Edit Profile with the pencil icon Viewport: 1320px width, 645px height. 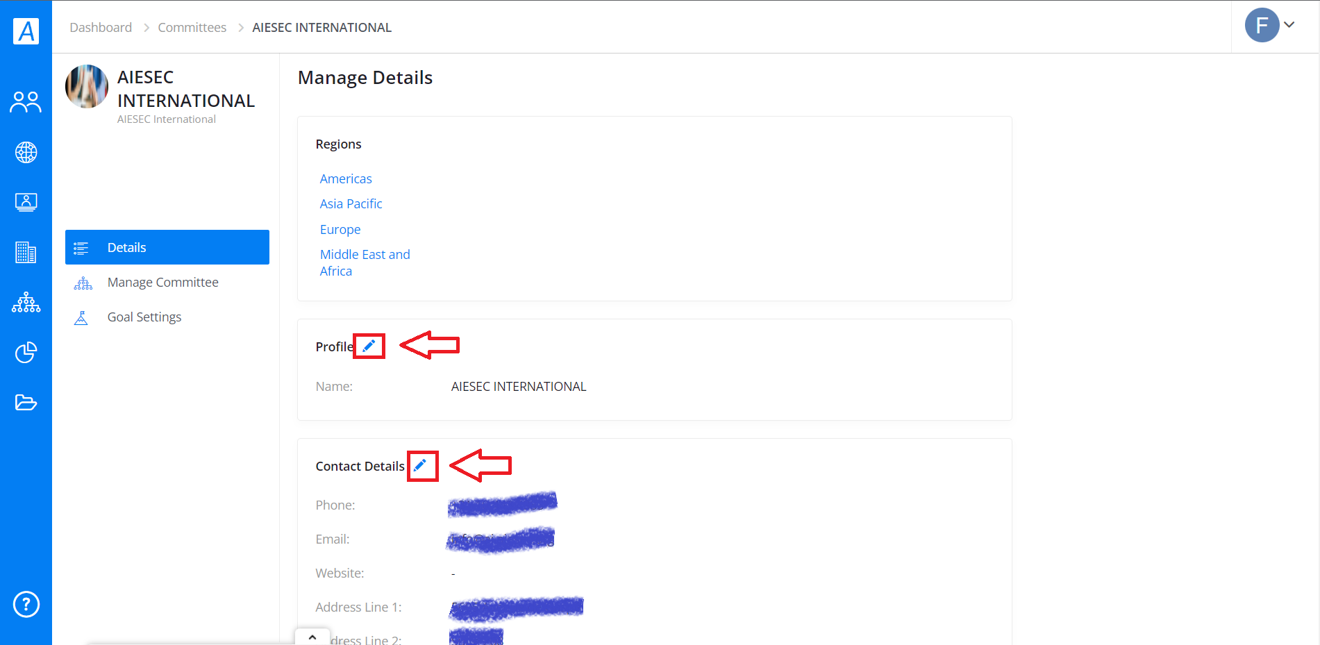[369, 346]
